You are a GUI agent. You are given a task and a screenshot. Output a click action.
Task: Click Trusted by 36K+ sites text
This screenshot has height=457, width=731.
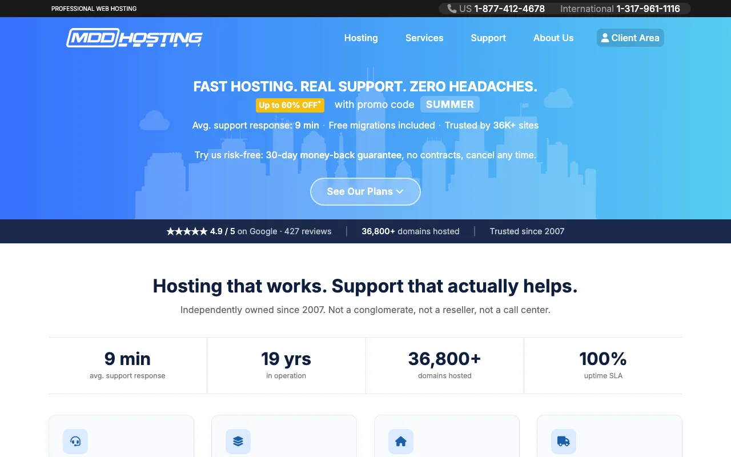point(492,125)
